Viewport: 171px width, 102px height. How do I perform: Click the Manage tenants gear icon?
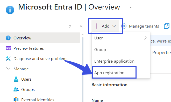click(124, 26)
